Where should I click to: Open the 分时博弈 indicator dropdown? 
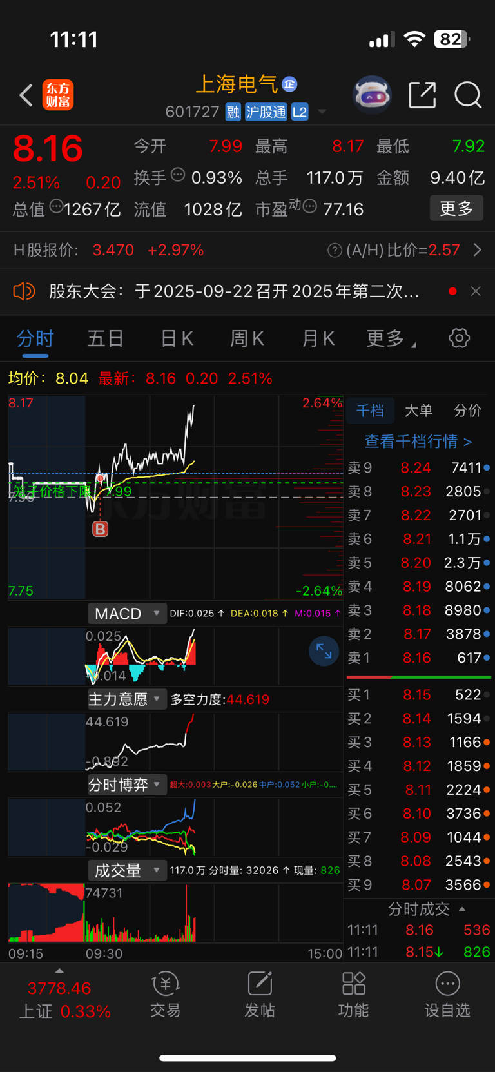[x=127, y=785]
